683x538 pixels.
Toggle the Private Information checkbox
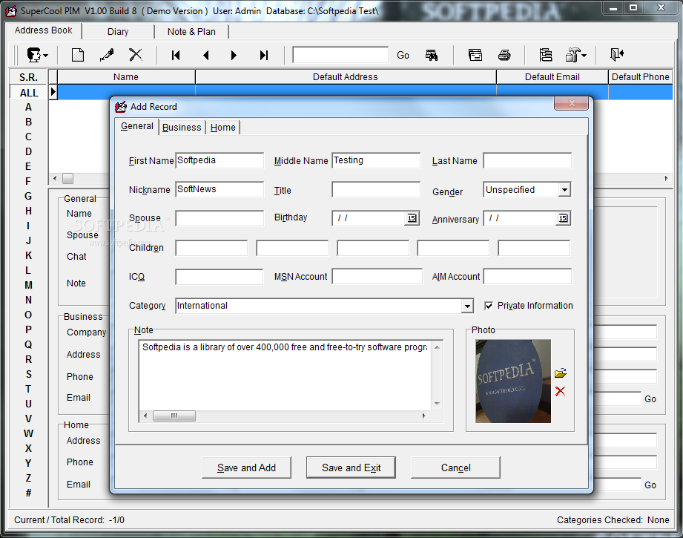[489, 306]
